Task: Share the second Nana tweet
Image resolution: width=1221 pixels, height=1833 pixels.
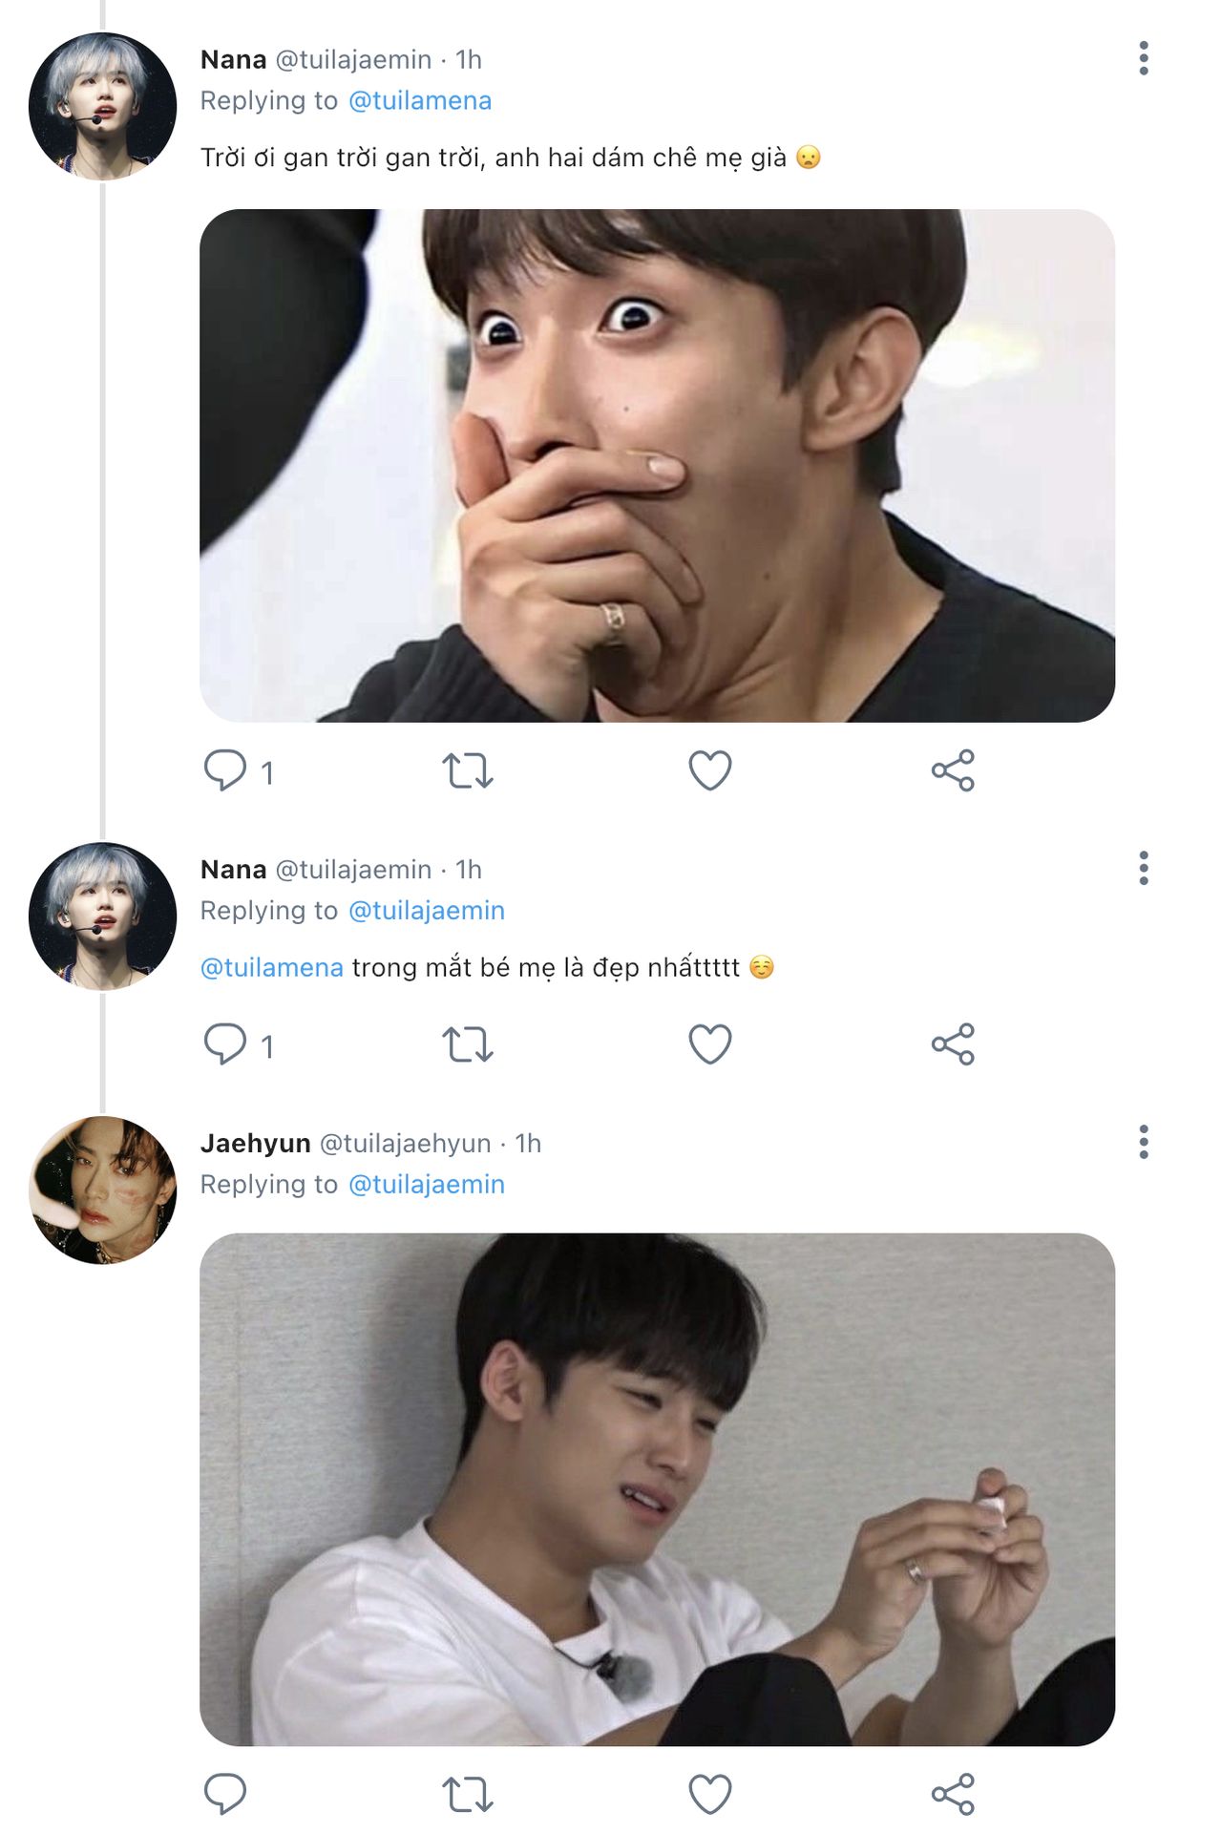Action: (x=953, y=1043)
